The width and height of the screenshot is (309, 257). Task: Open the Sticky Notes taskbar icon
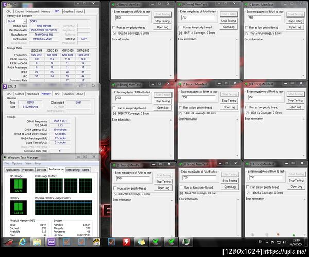(141, 242)
